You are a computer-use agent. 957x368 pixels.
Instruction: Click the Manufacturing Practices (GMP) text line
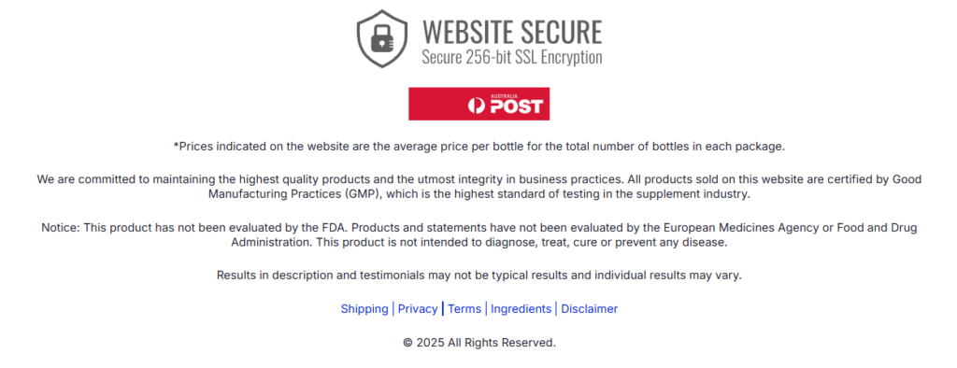[x=479, y=194]
